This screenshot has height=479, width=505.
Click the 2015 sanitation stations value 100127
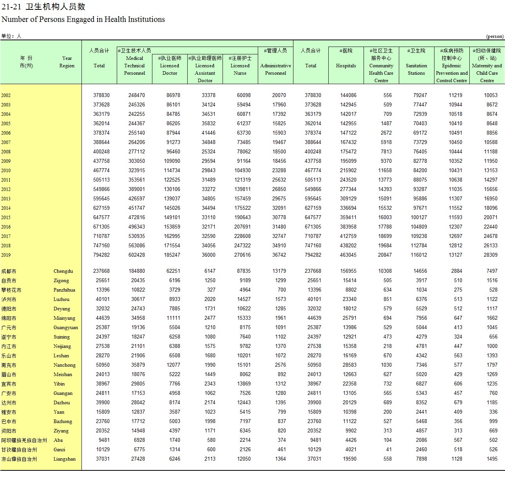point(419,217)
